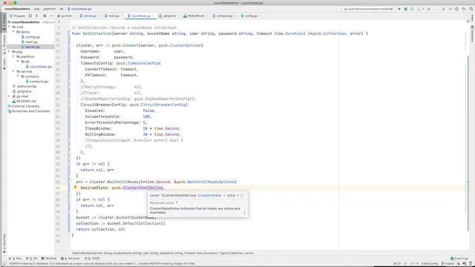Open the Database tool window on right edge
475x267 pixels.
(472, 34)
